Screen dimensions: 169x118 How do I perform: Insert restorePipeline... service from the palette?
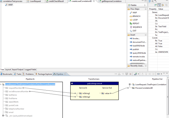pos(138,60)
